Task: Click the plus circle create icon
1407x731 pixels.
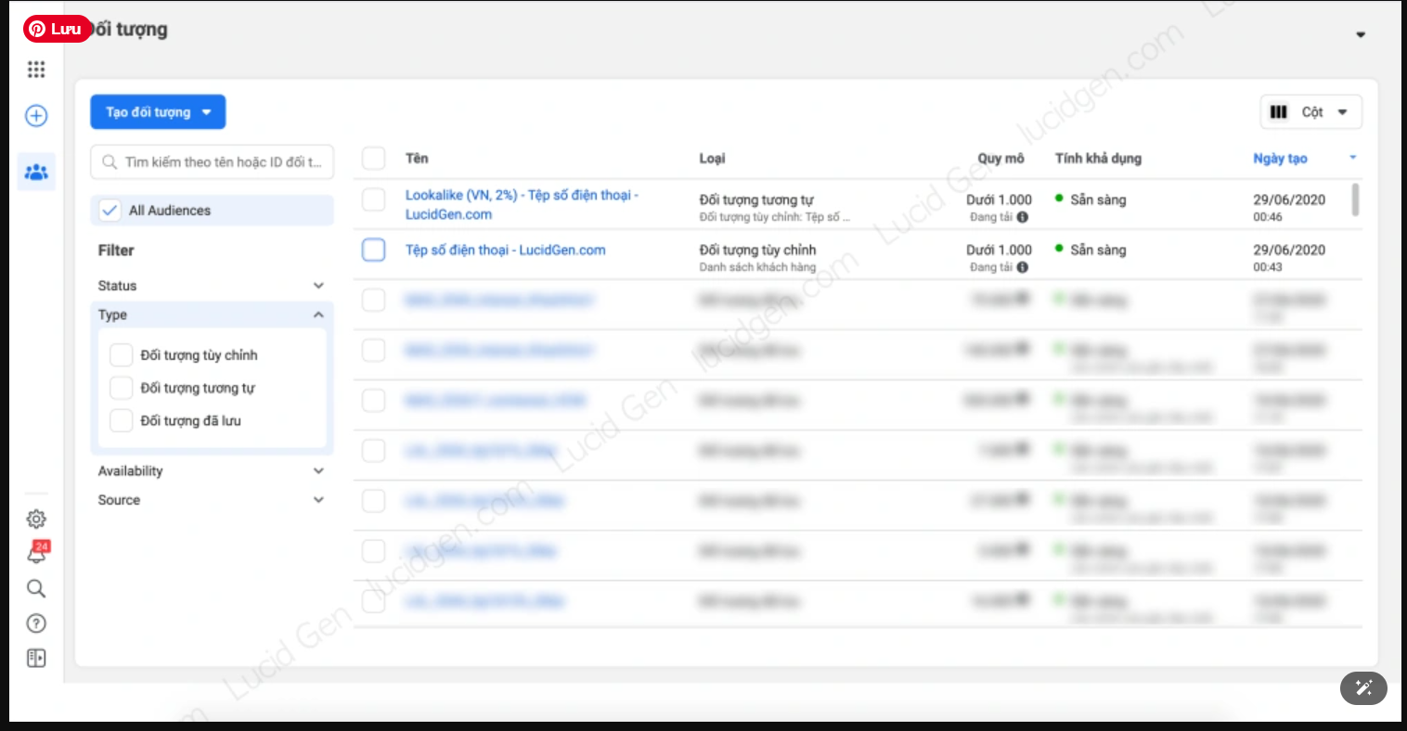Action: (36, 116)
